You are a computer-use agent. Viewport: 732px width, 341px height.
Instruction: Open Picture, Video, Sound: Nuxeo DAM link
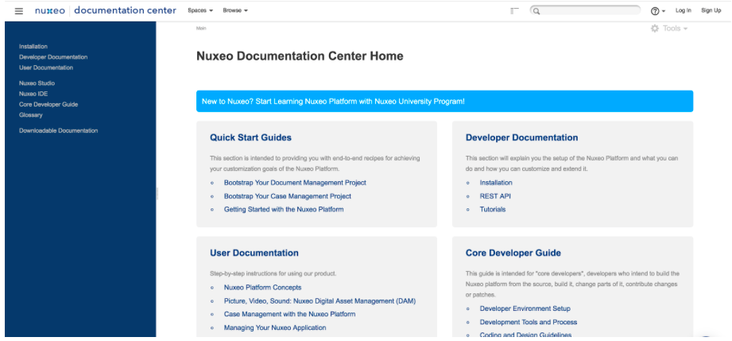[320, 300]
